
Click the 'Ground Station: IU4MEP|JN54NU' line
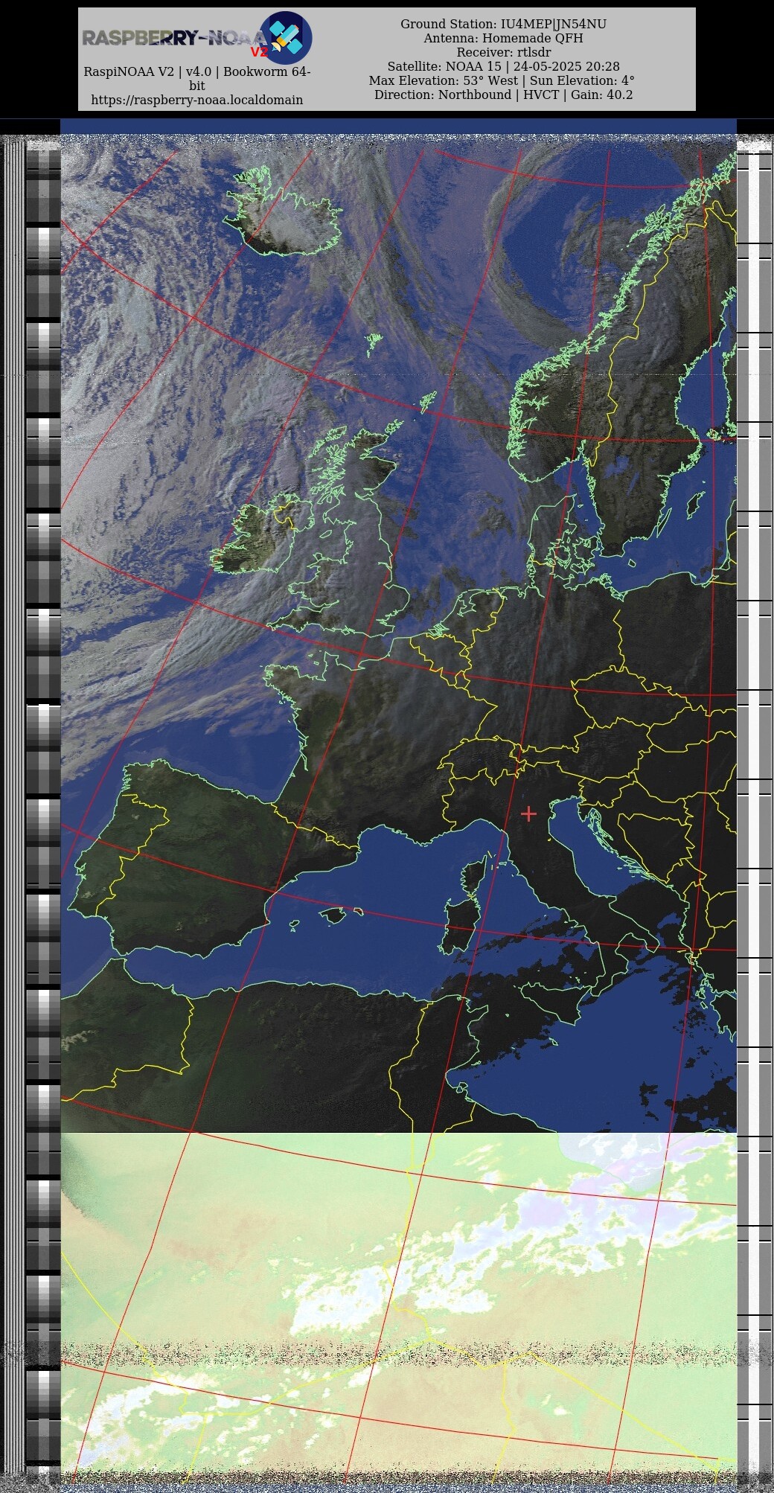[x=503, y=24]
